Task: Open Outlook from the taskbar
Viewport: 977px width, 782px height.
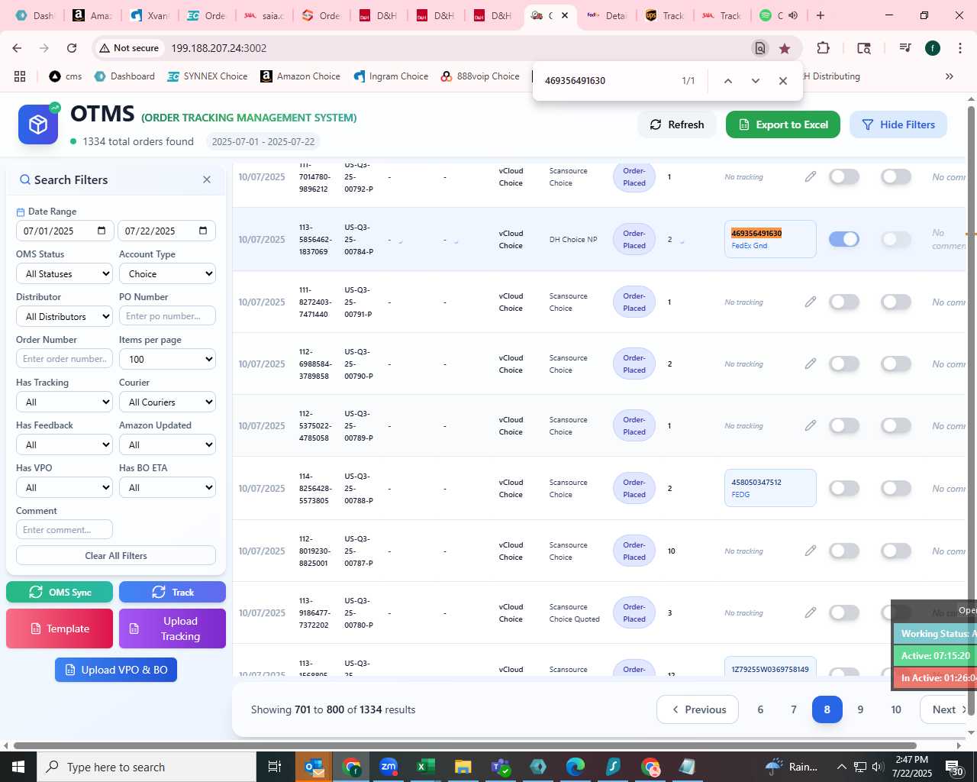Action: pos(314,767)
